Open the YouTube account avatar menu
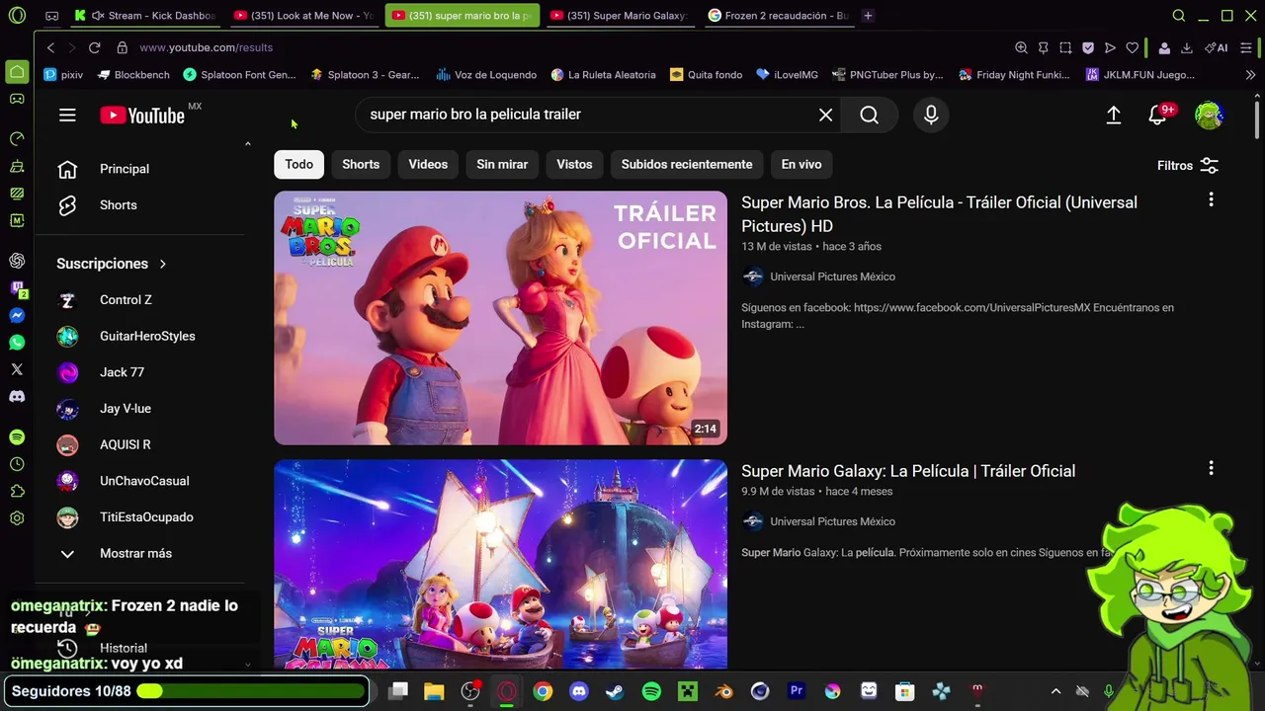The height and width of the screenshot is (711, 1265). coord(1209,115)
